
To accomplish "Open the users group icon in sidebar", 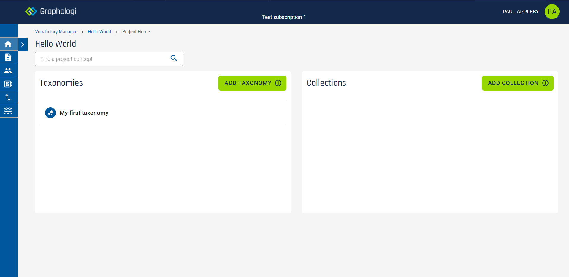I will click(x=8, y=71).
